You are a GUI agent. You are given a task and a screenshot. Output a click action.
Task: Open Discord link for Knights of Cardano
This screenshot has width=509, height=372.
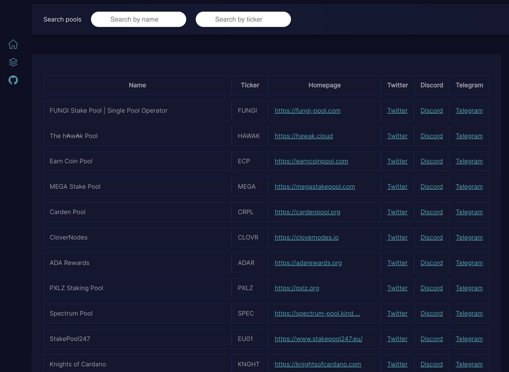[432, 364]
